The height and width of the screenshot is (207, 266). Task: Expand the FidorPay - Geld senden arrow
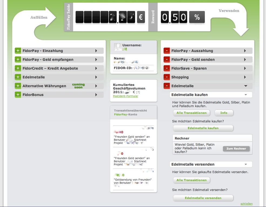tap(245, 60)
